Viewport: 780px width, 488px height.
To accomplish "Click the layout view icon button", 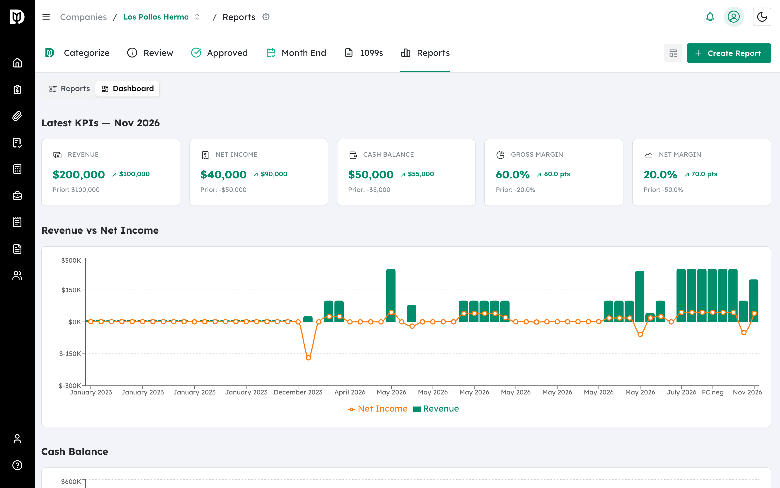I will [673, 53].
